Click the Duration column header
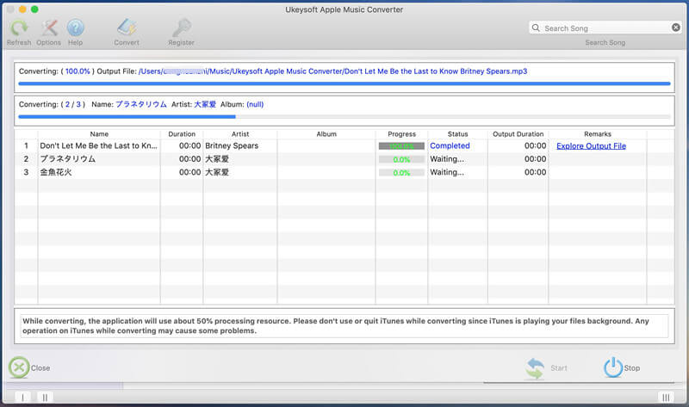Screen dimensions: 689x407 click(182, 134)
